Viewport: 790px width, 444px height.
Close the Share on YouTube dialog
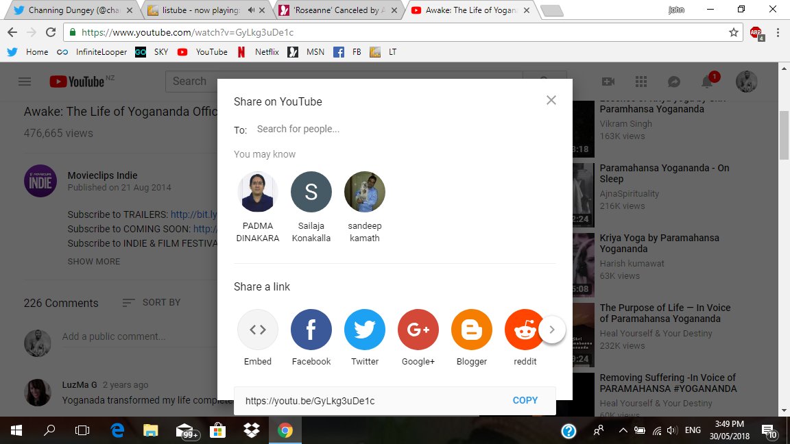tap(551, 100)
